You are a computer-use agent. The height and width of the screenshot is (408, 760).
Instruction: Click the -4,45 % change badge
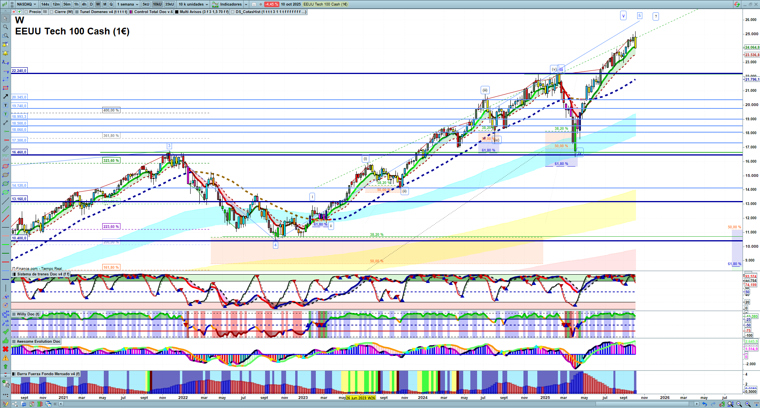pos(271,4)
